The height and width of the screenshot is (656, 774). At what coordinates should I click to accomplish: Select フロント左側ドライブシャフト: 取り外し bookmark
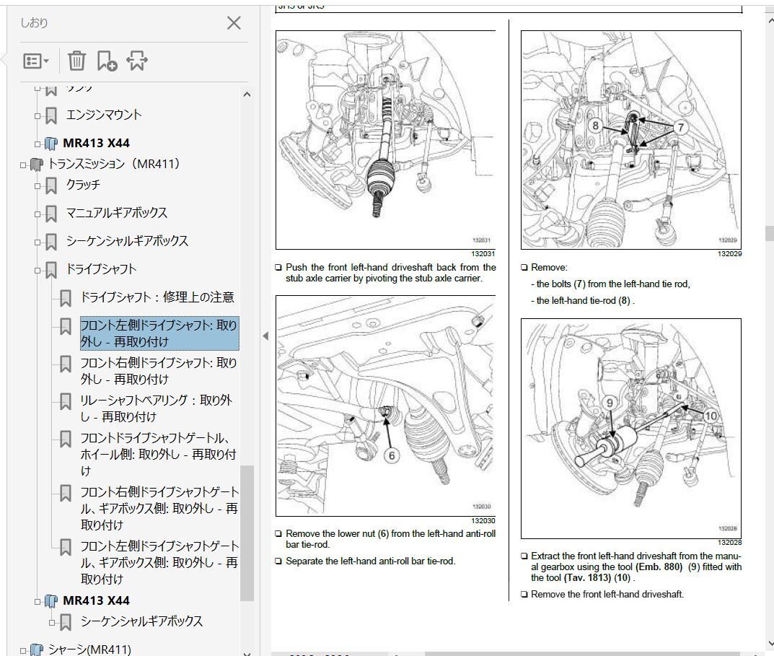(x=159, y=333)
